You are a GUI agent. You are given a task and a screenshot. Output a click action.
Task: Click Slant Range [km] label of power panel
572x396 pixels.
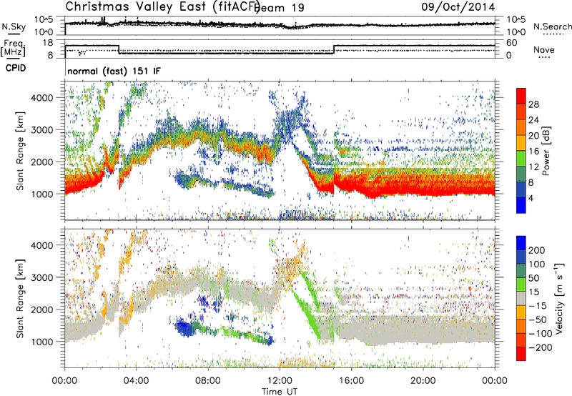[20, 151]
